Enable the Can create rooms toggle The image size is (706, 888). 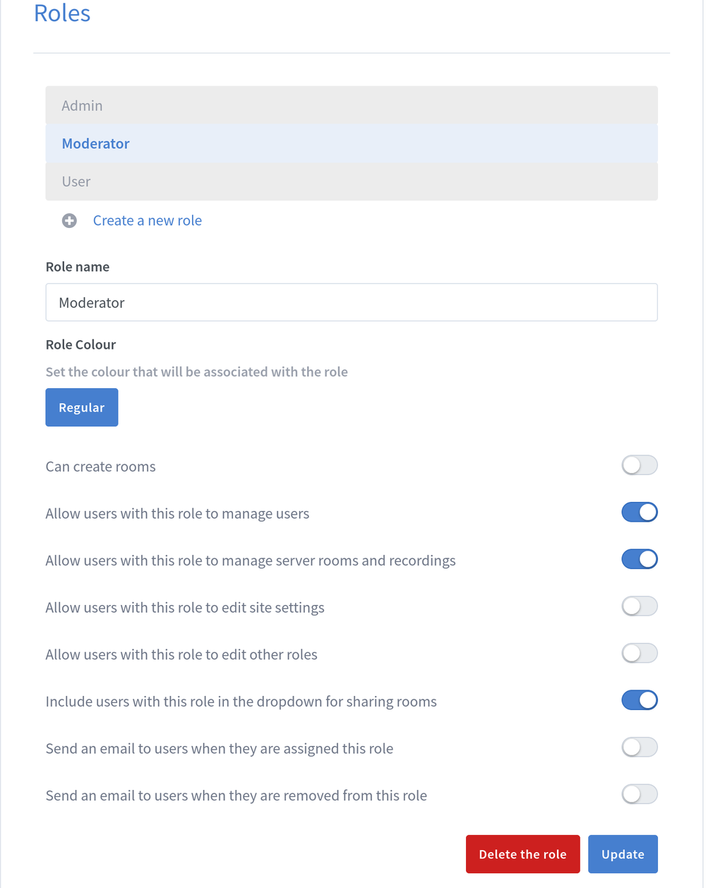point(639,466)
